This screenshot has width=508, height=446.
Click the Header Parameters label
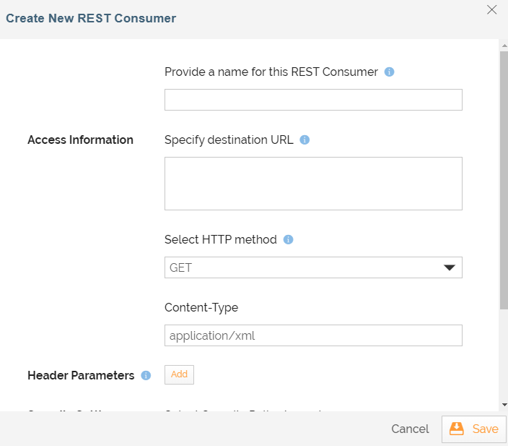81,376
